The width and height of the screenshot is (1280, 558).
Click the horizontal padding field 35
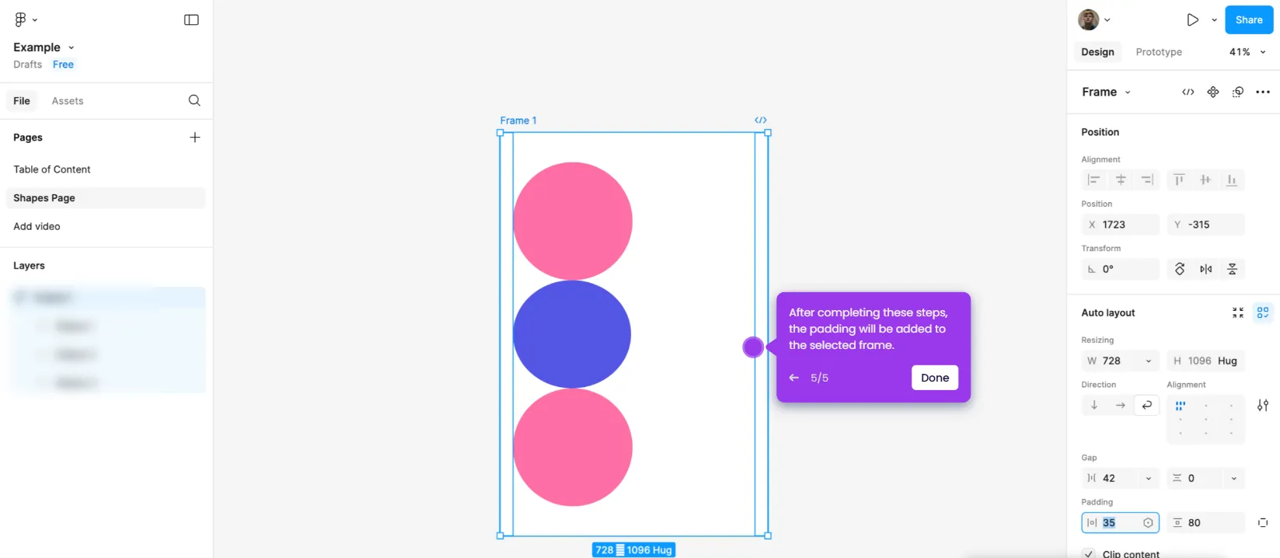tap(1120, 523)
